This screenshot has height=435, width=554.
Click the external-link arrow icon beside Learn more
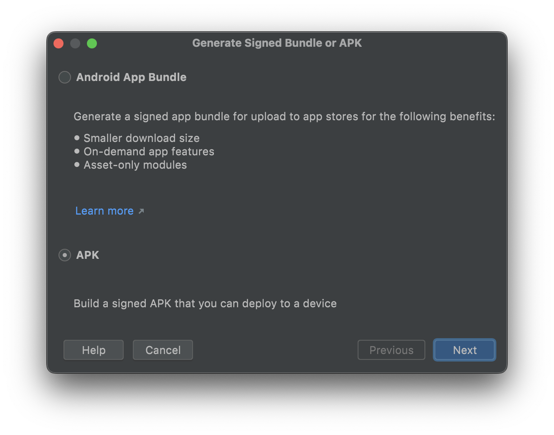pos(142,211)
